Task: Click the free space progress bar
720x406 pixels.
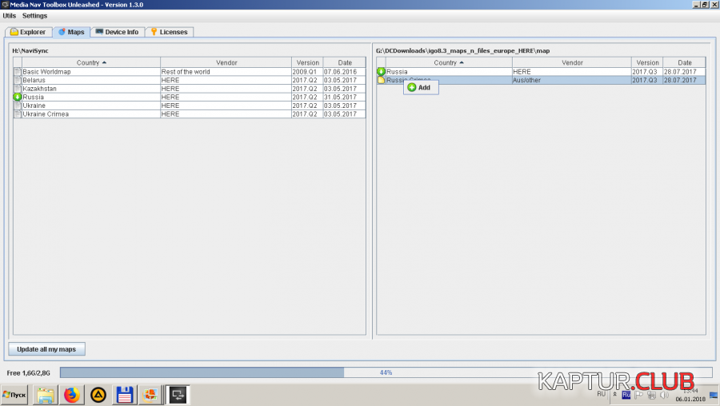Action: tap(386, 372)
